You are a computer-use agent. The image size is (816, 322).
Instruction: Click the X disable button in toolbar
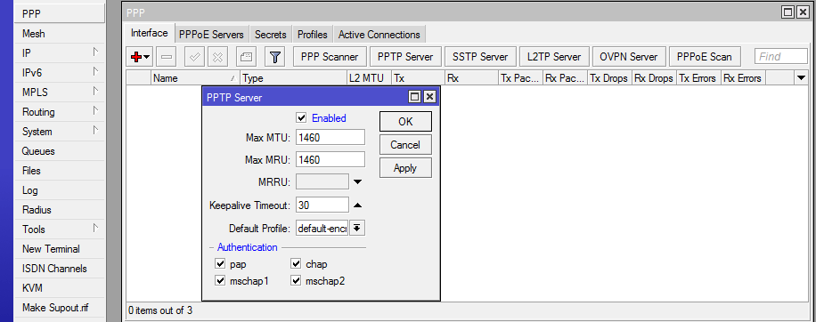[217, 57]
